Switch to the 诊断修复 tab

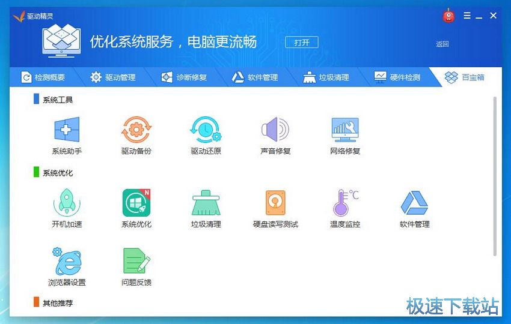(x=184, y=77)
